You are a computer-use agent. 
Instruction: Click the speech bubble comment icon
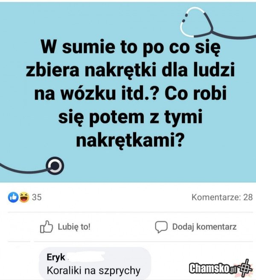161,227
